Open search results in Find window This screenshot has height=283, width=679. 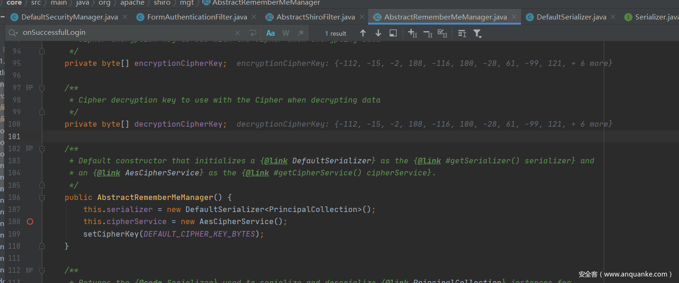393,33
